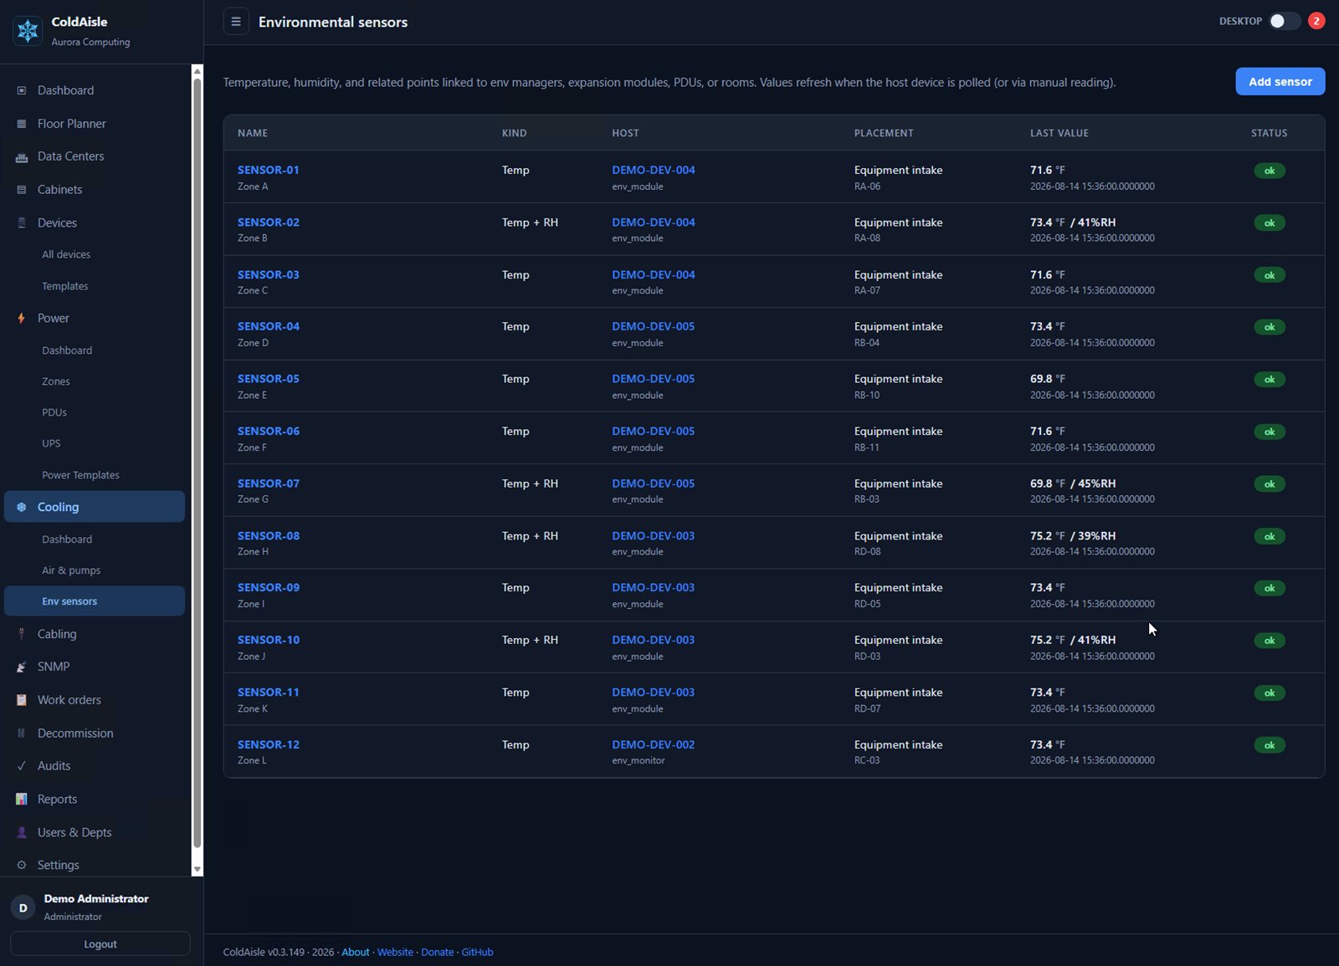This screenshot has width=1339, height=966.
Task: Click the NAME column header
Action: (253, 133)
